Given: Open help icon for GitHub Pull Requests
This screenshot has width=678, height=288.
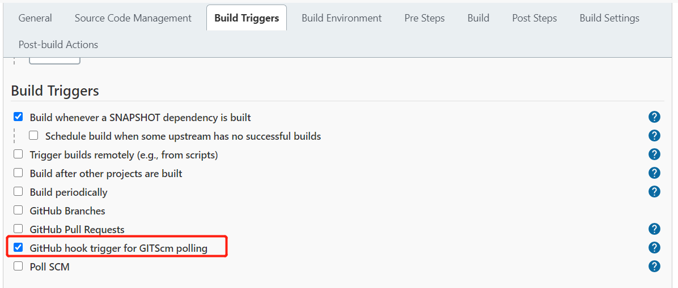Looking at the screenshot, I should tap(654, 229).
